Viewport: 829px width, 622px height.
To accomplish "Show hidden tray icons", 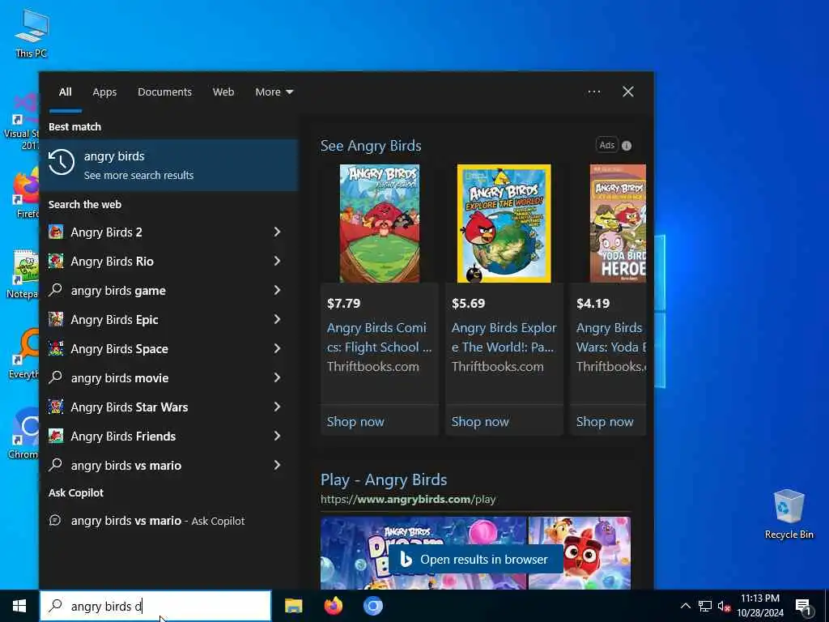I will [685, 606].
